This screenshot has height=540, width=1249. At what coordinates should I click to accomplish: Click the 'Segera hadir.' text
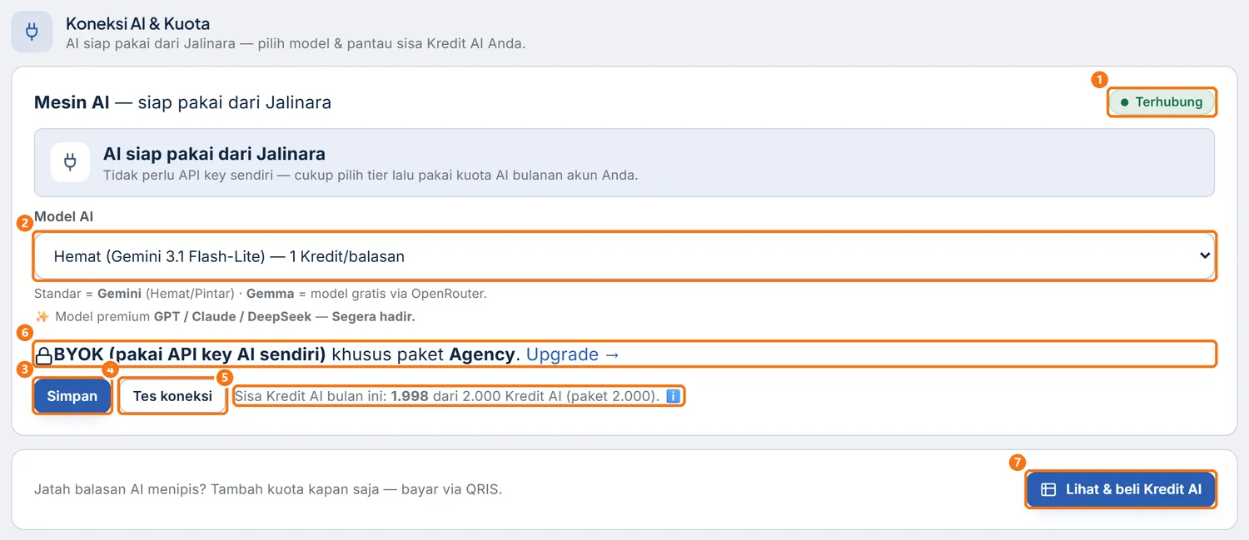pos(373,317)
